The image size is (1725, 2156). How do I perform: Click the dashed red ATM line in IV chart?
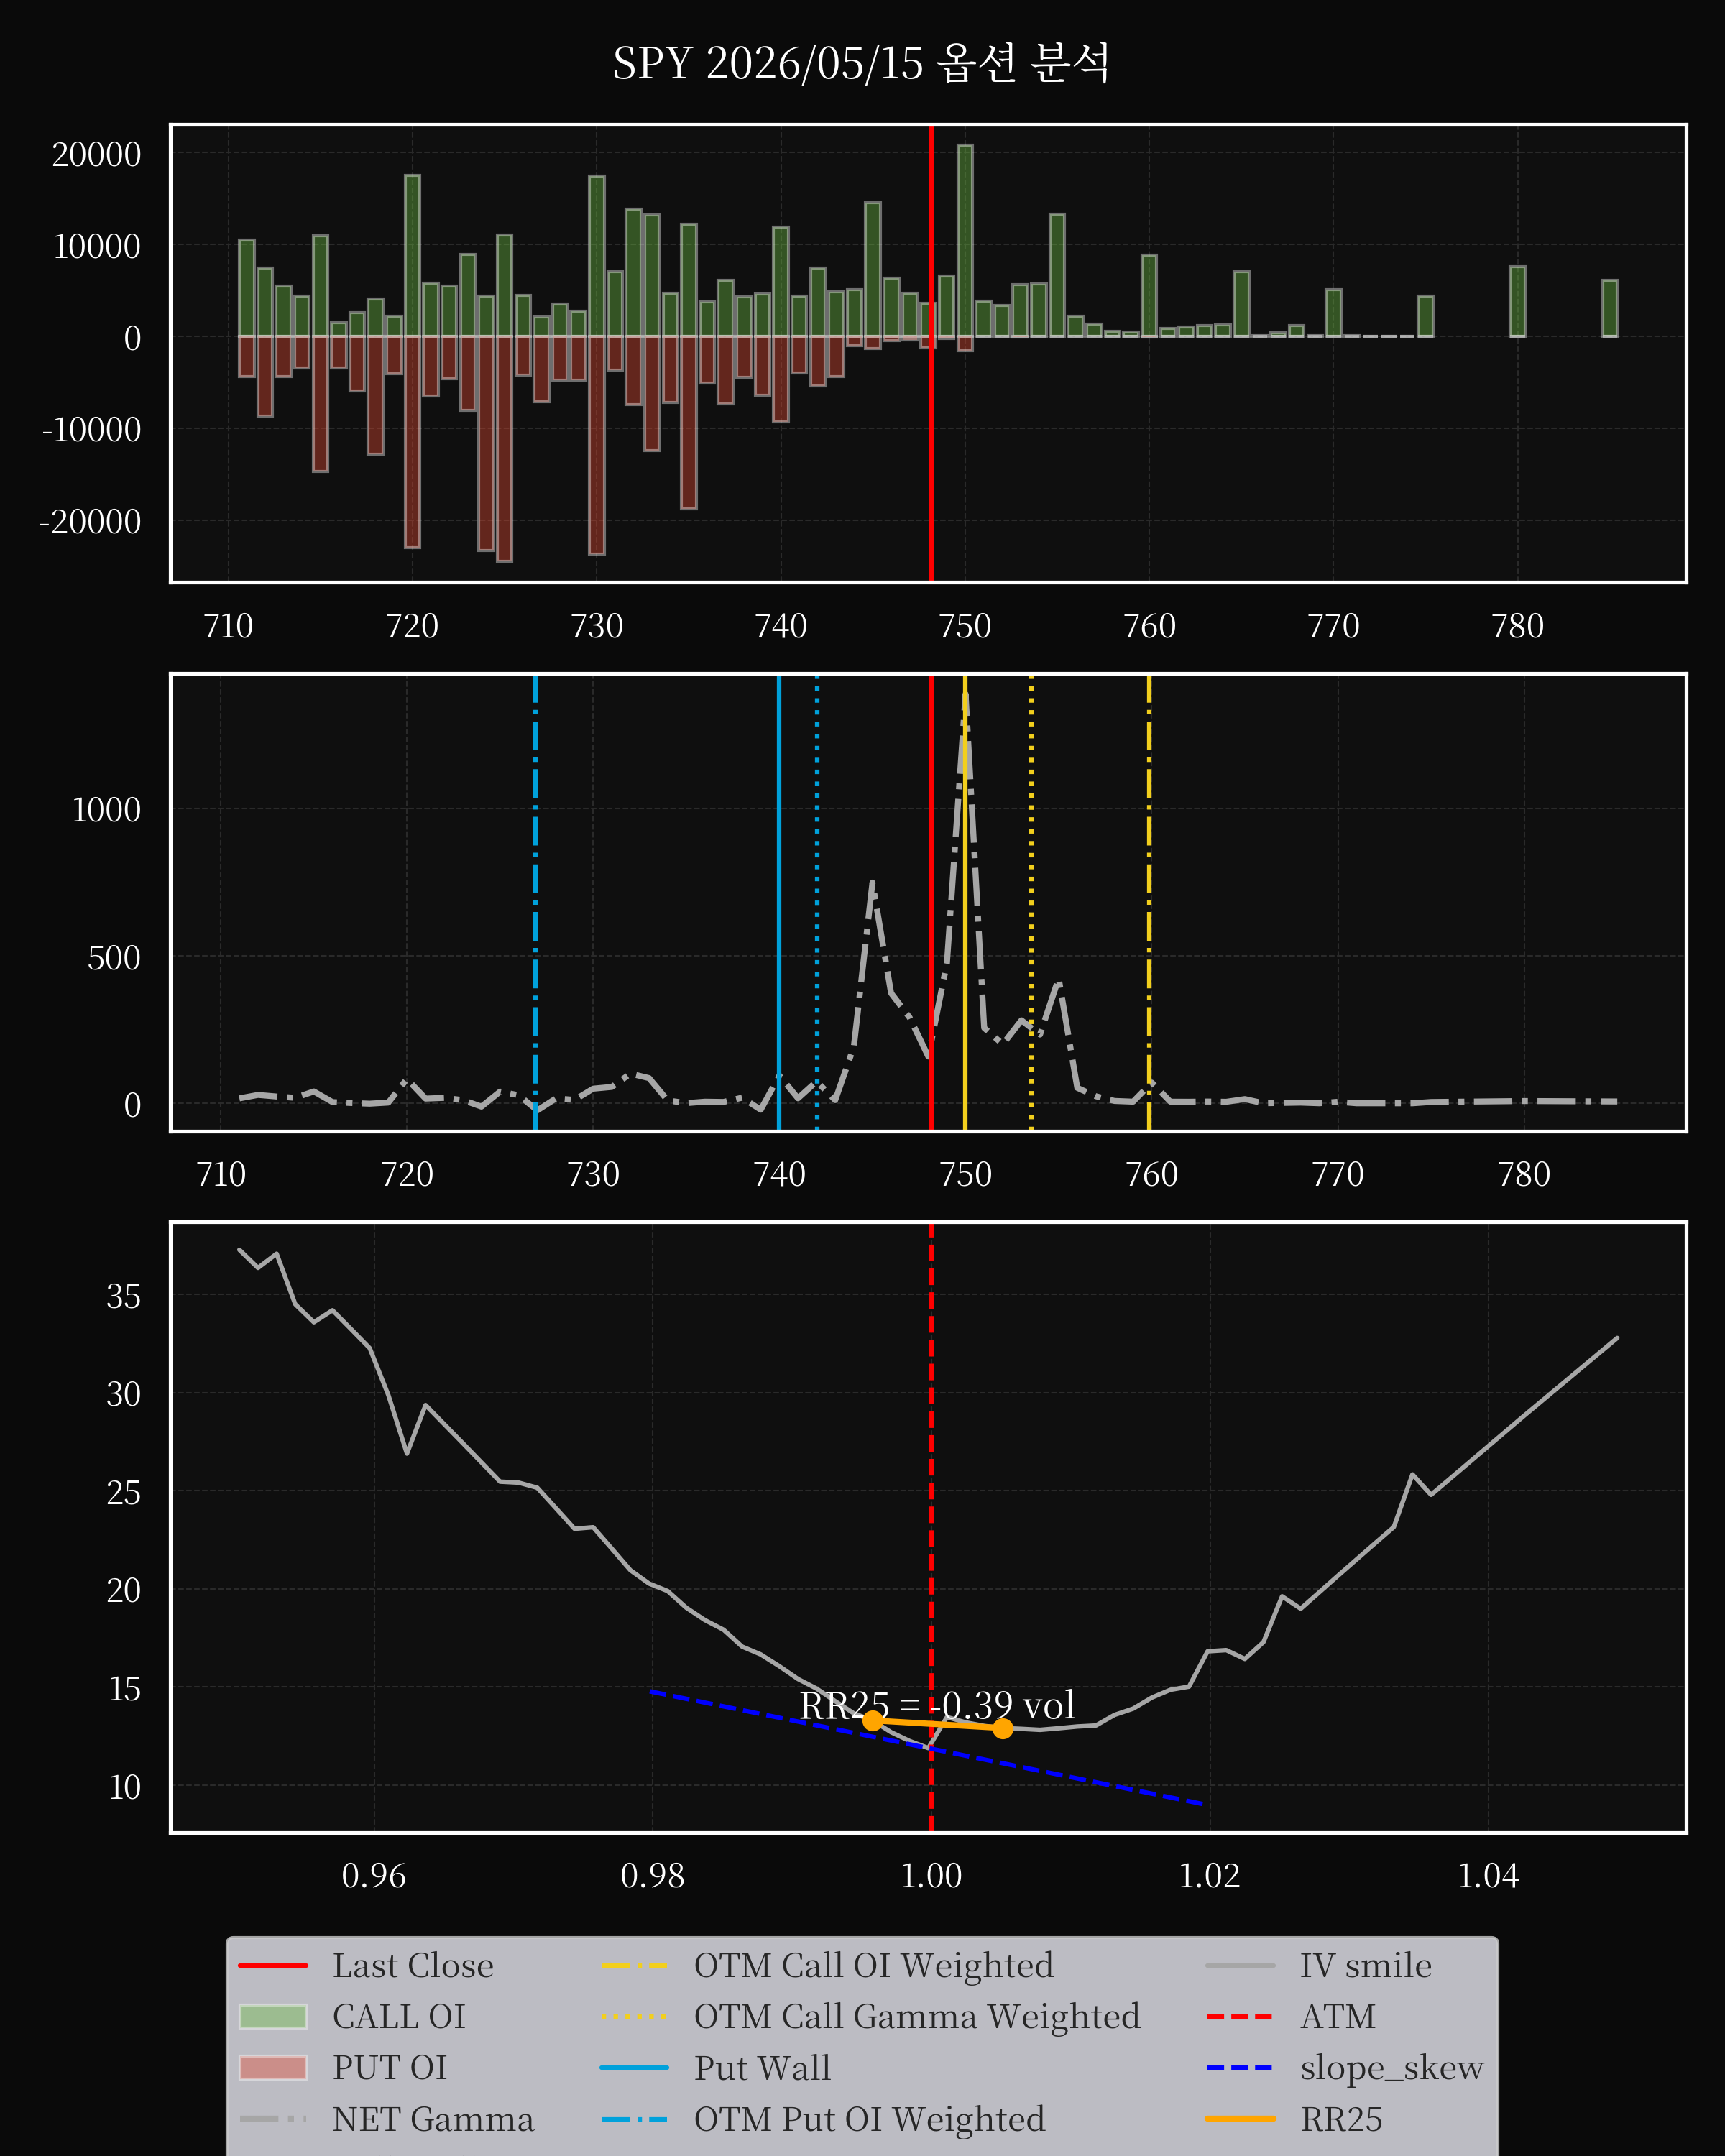click(931, 1527)
